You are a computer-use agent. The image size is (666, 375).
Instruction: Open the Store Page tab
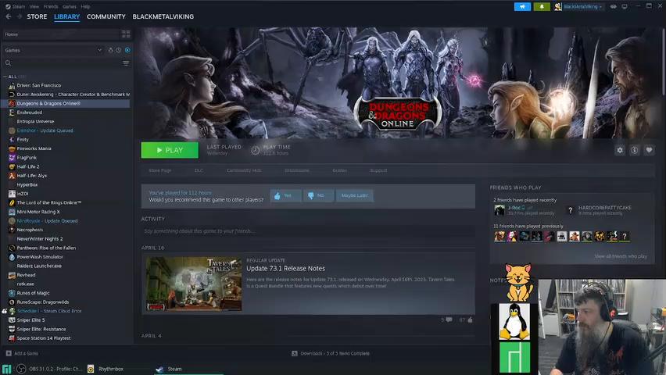(x=159, y=170)
